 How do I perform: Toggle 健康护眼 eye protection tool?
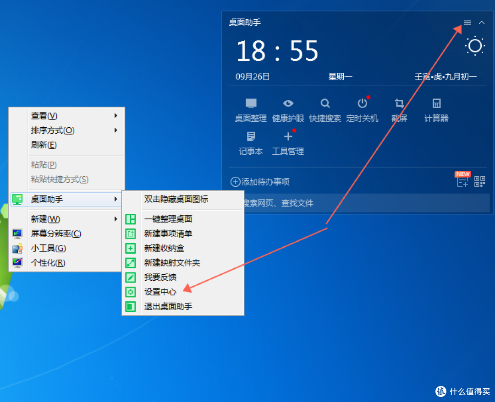[x=288, y=110]
